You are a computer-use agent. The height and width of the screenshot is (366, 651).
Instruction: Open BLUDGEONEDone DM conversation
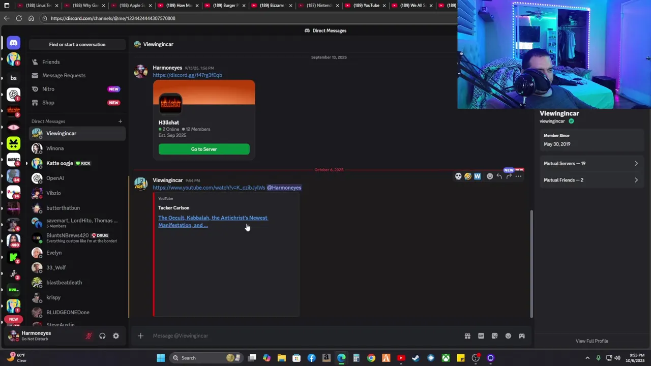point(77,312)
